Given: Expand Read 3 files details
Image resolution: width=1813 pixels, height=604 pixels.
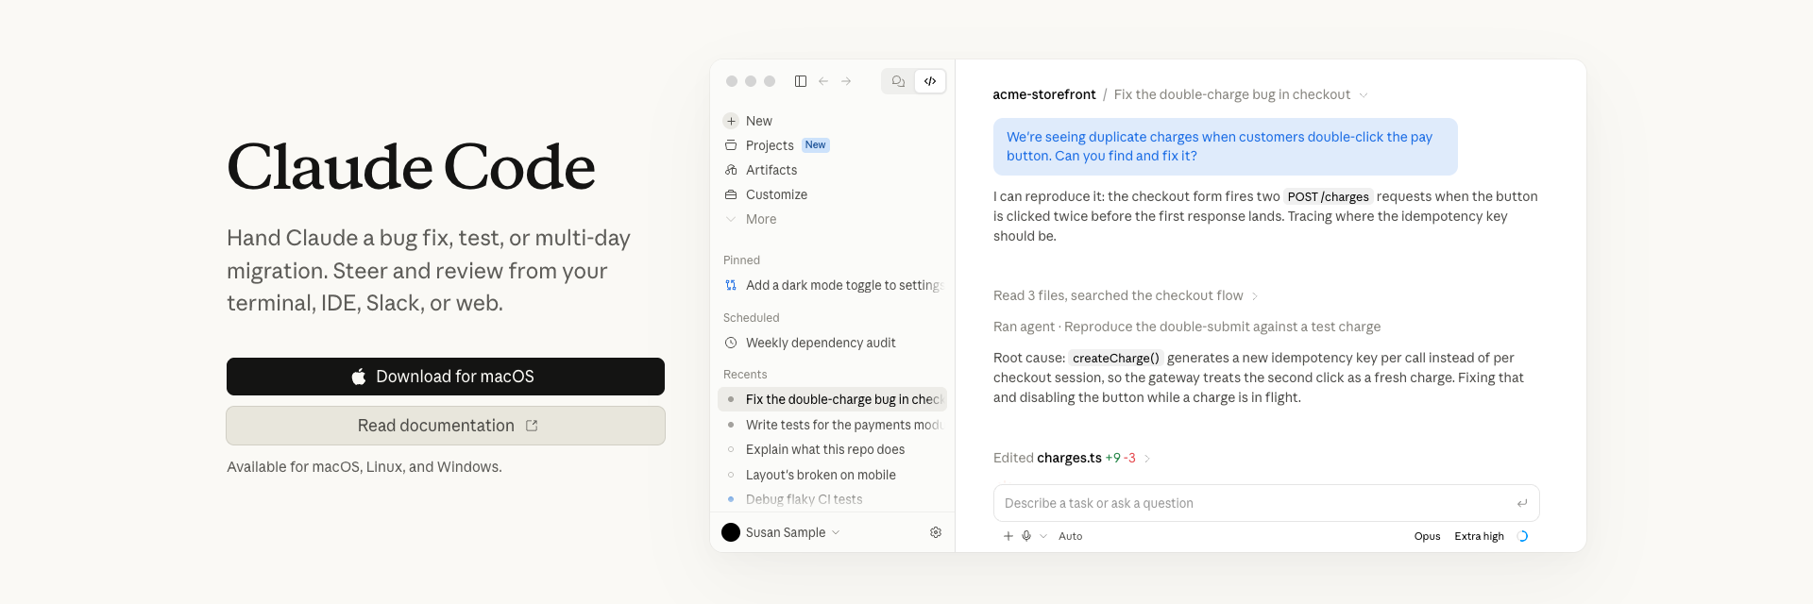Looking at the screenshot, I should click(x=1126, y=295).
